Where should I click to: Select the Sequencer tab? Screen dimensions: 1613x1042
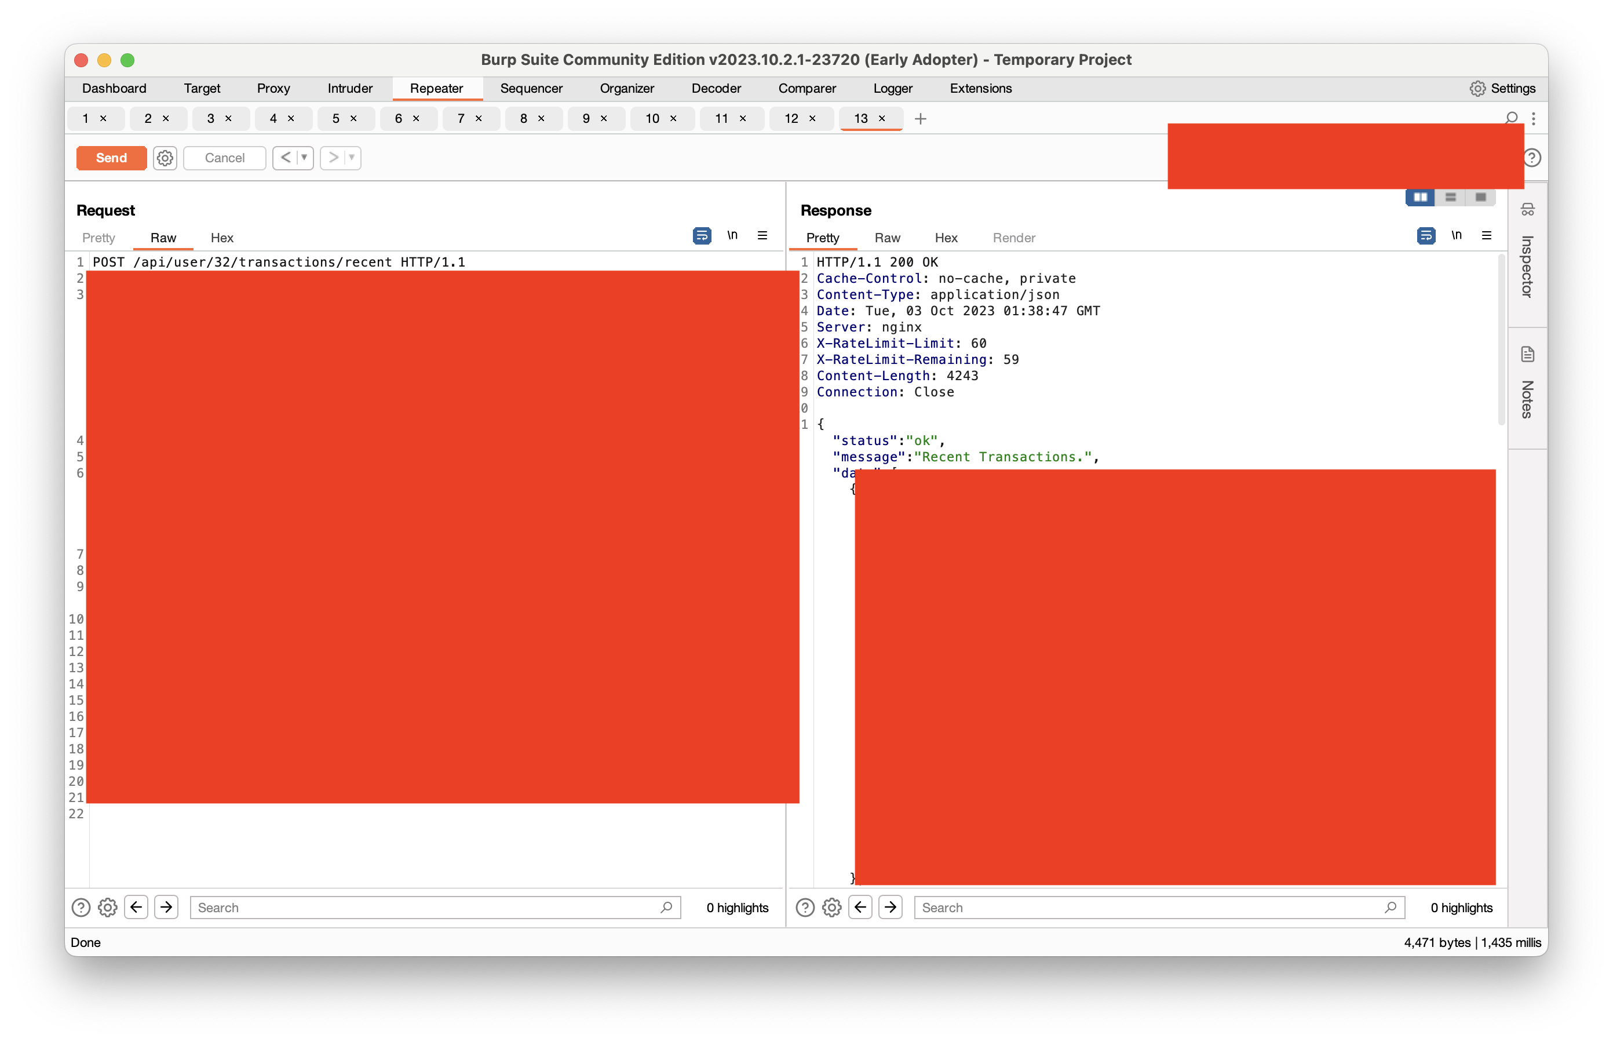click(x=531, y=88)
